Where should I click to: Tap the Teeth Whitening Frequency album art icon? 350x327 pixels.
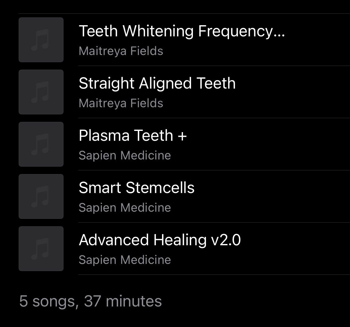[x=41, y=40]
